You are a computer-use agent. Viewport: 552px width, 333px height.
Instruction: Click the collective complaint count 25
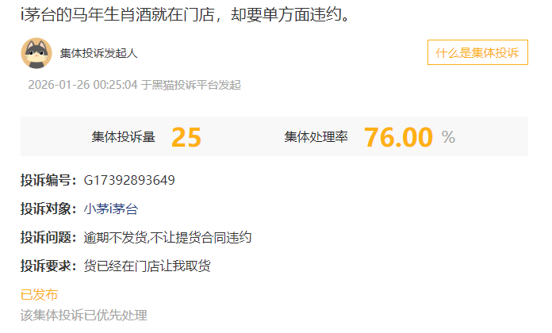point(186,137)
